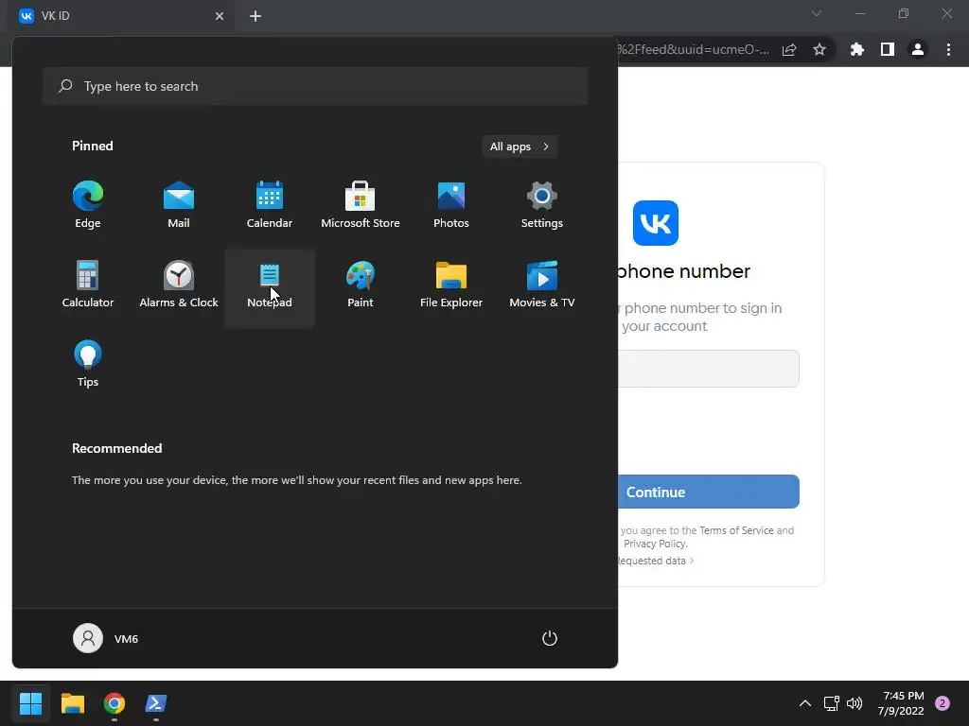Switch to Chrome on the taskbar
Image resolution: width=969 pixels, height=726 pixels.
[x=115, y=703]
